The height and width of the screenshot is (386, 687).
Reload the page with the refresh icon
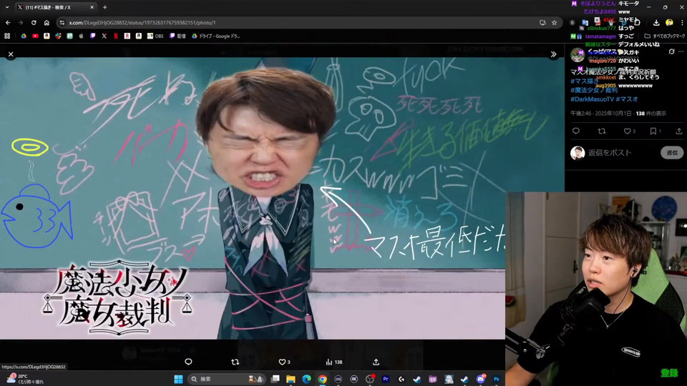(34, 22)
